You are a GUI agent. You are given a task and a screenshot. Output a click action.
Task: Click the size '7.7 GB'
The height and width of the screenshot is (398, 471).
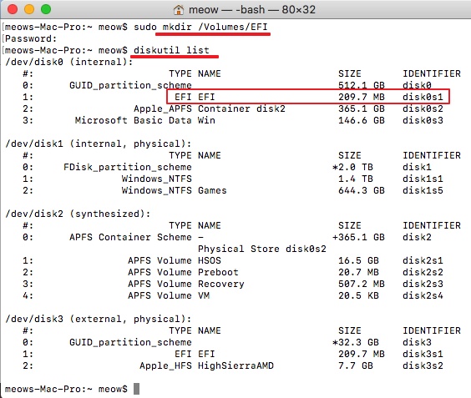point(356,366)
